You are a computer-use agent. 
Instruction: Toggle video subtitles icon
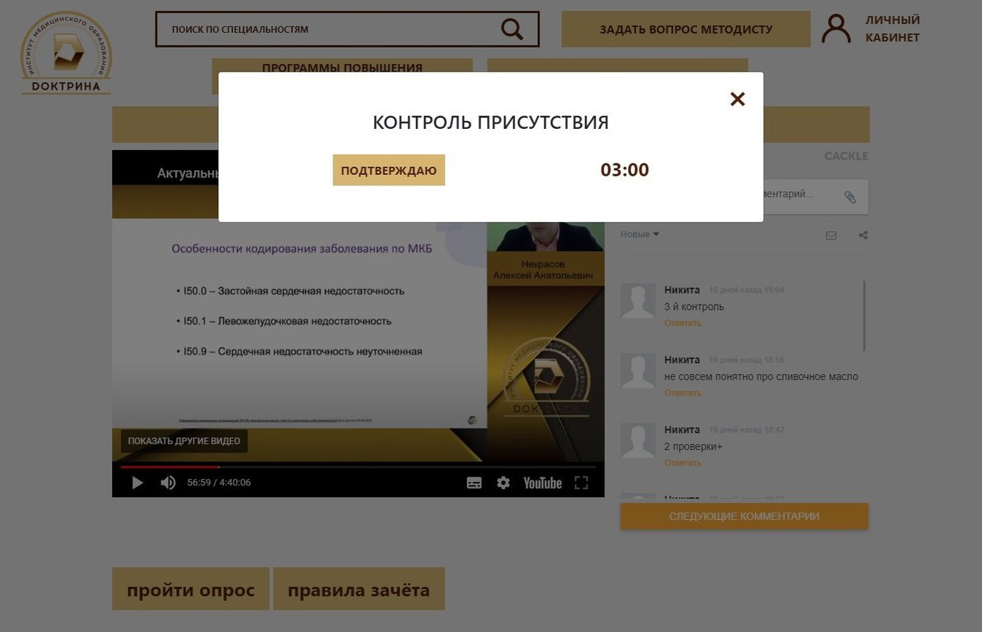474,483
